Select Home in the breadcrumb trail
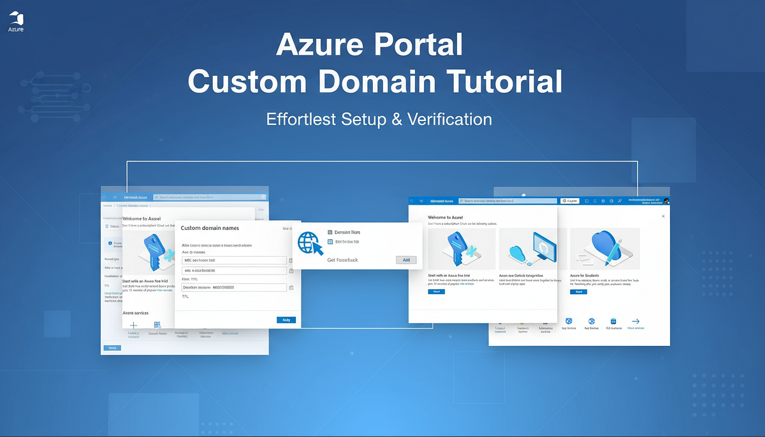Viewport: 765px width, 437px height. click(108, 206)
